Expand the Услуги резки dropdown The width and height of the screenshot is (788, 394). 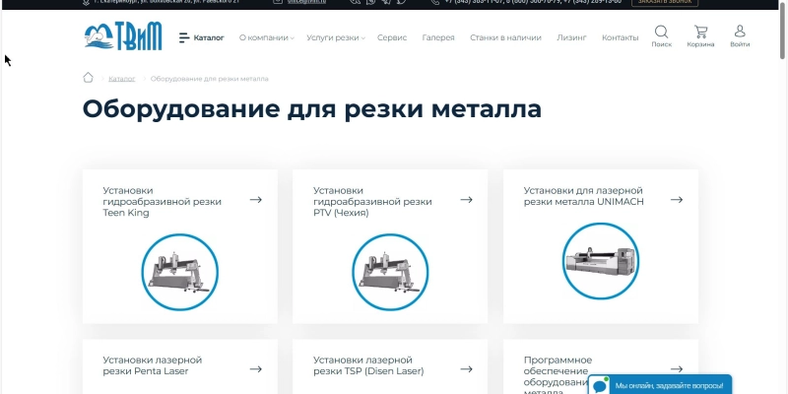tap(335, 37)
